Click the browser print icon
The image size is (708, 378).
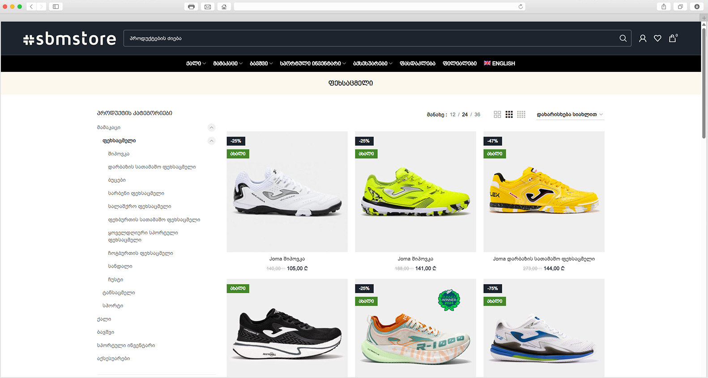coord(191,7)
